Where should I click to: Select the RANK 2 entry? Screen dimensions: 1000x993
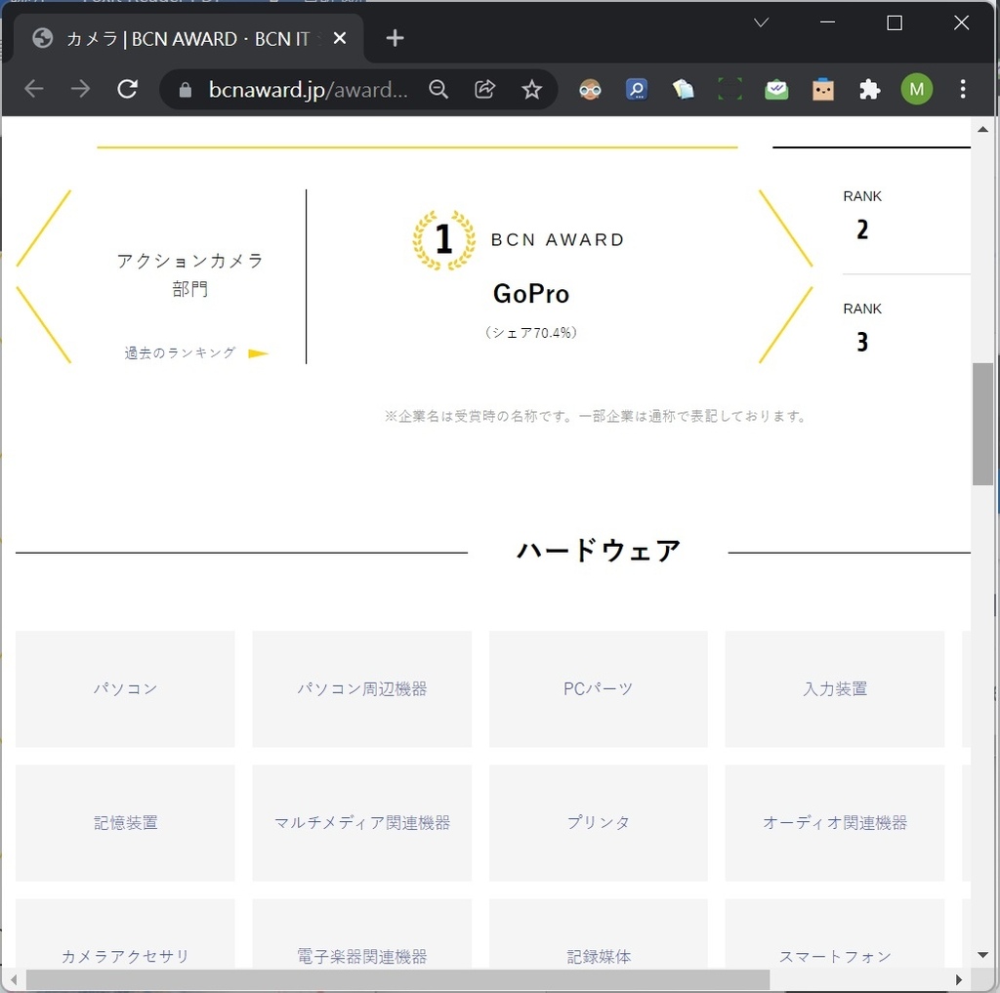pos(862,217)
